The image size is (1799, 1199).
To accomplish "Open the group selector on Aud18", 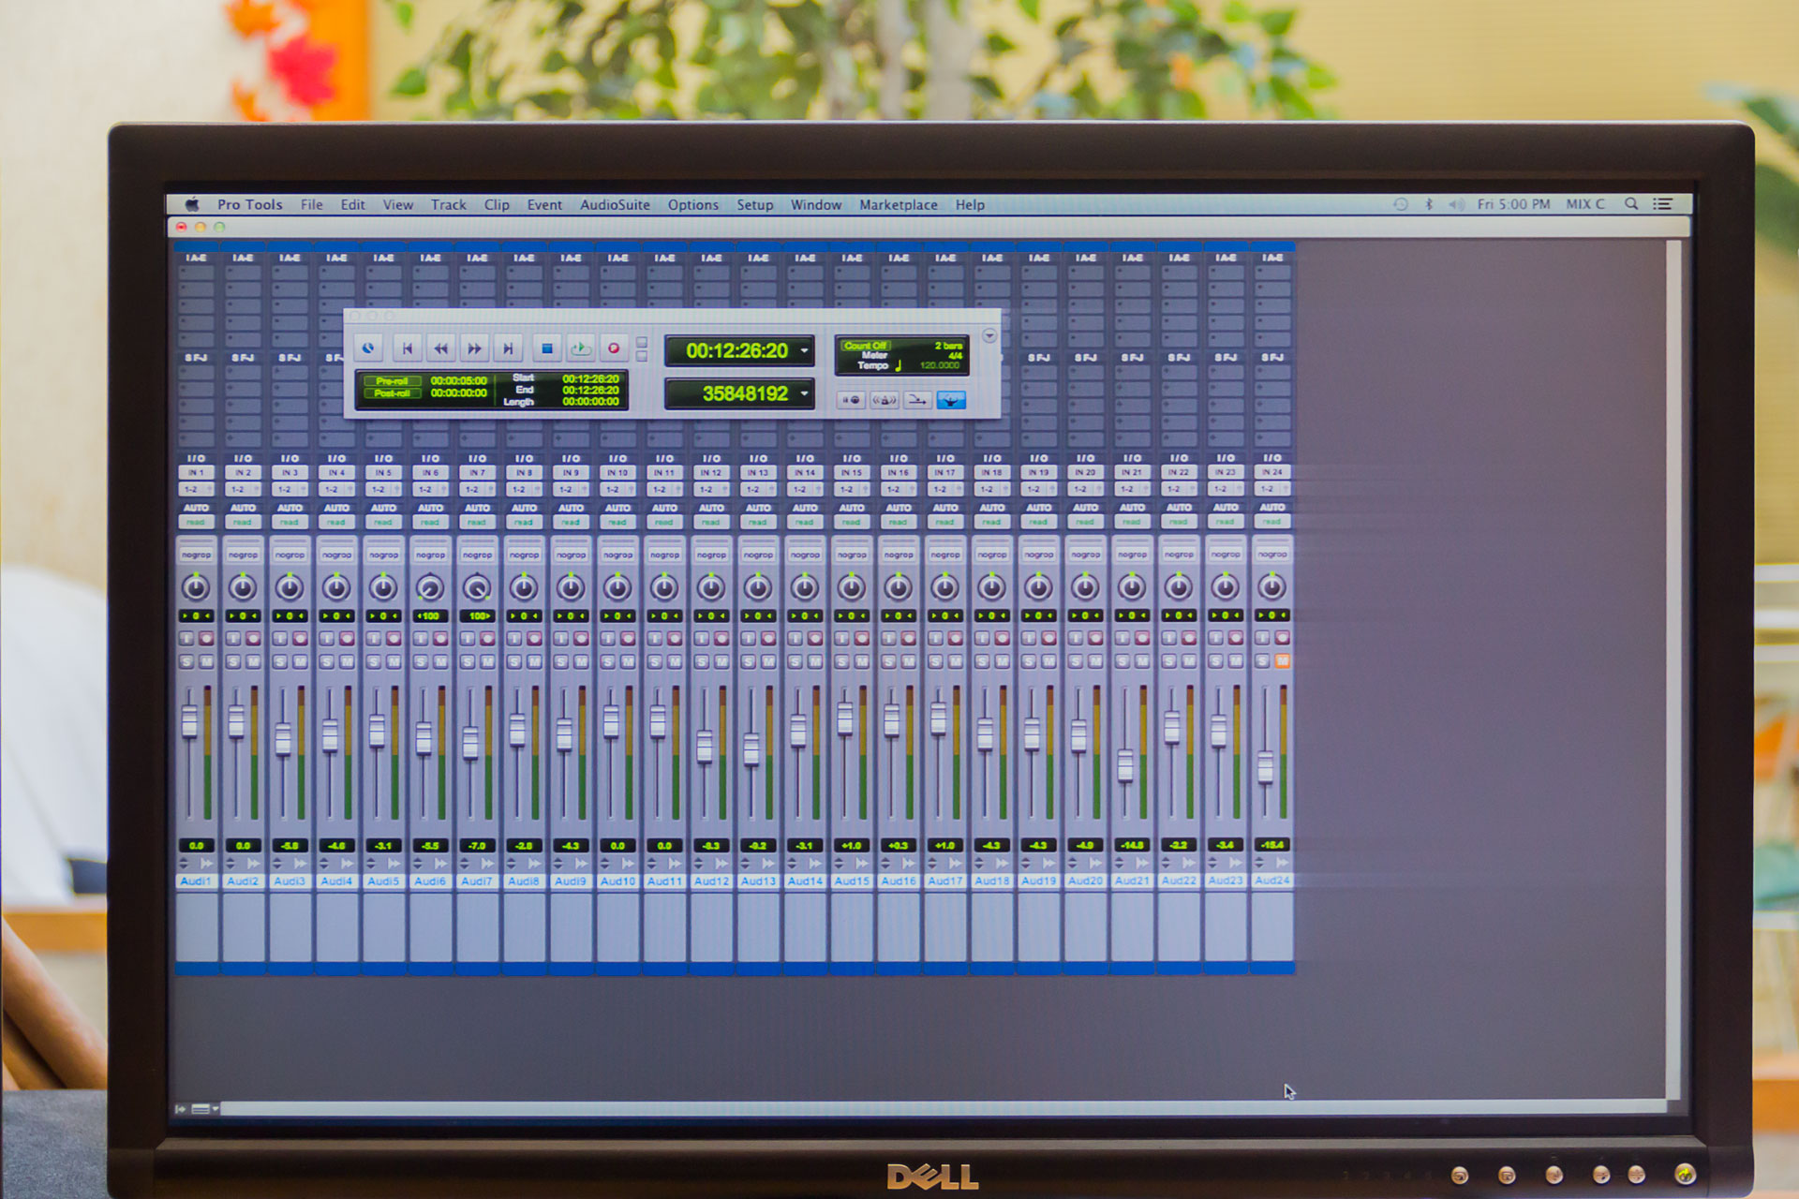I will [x=992, y=555].
